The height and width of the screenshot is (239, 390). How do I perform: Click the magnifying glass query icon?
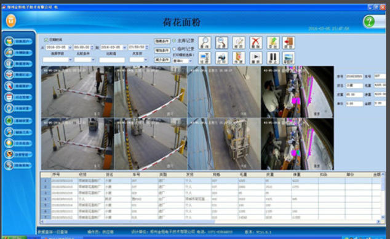[205, 43]
